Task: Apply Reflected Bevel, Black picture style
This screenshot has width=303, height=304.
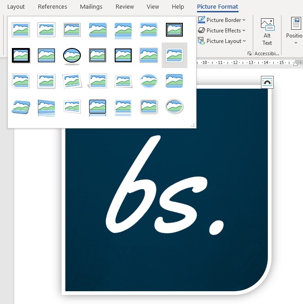Action: tap(97, 108)
